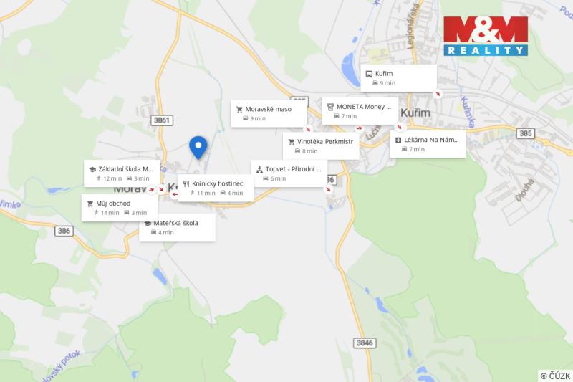Open the Mateřská škola info card
Image resolution: width=573 pixels, height=382 pixels.
[x=177, y=227]
